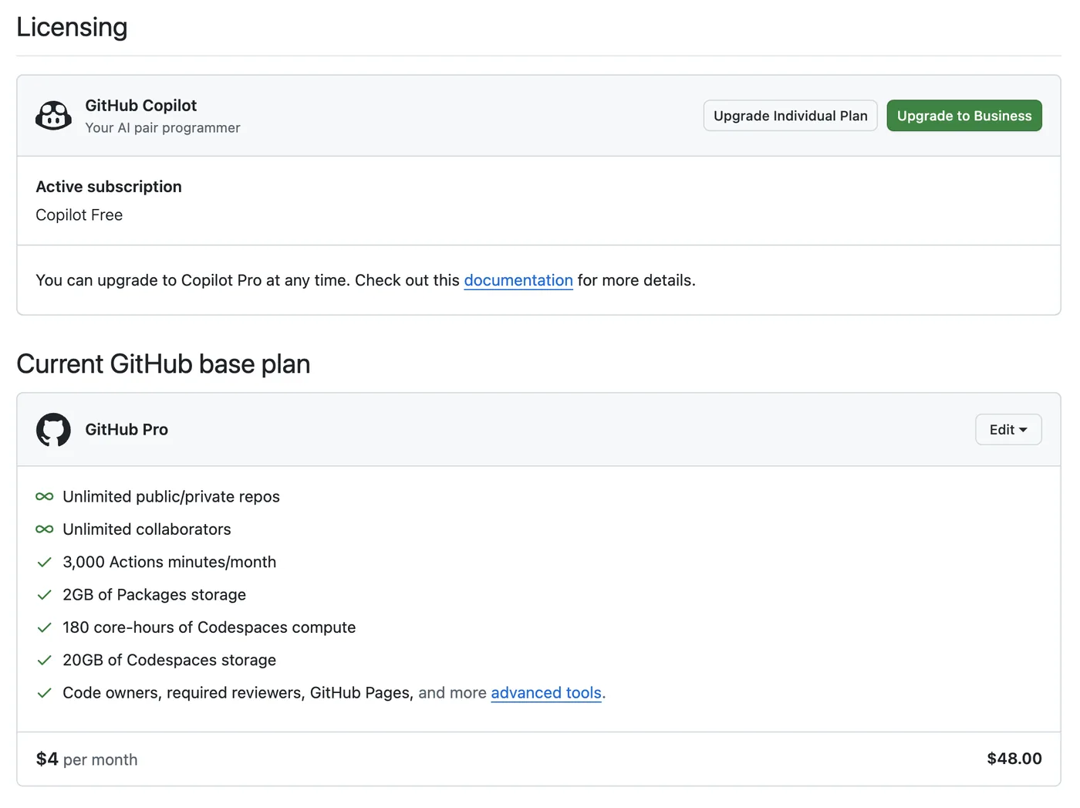Click 'Unlimited public/private repos' text
1080x808 pixels.
point(171,497)
